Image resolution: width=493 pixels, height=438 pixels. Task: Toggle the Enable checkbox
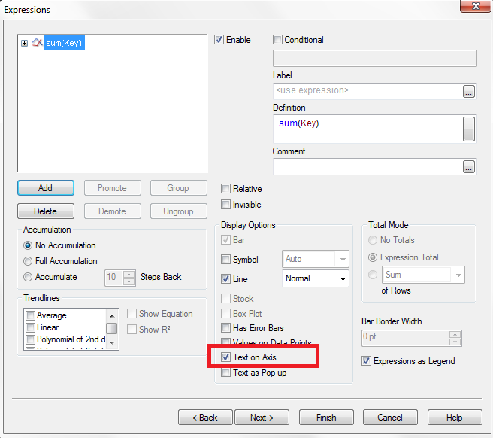pyautogui.click(x=219, y=40)
